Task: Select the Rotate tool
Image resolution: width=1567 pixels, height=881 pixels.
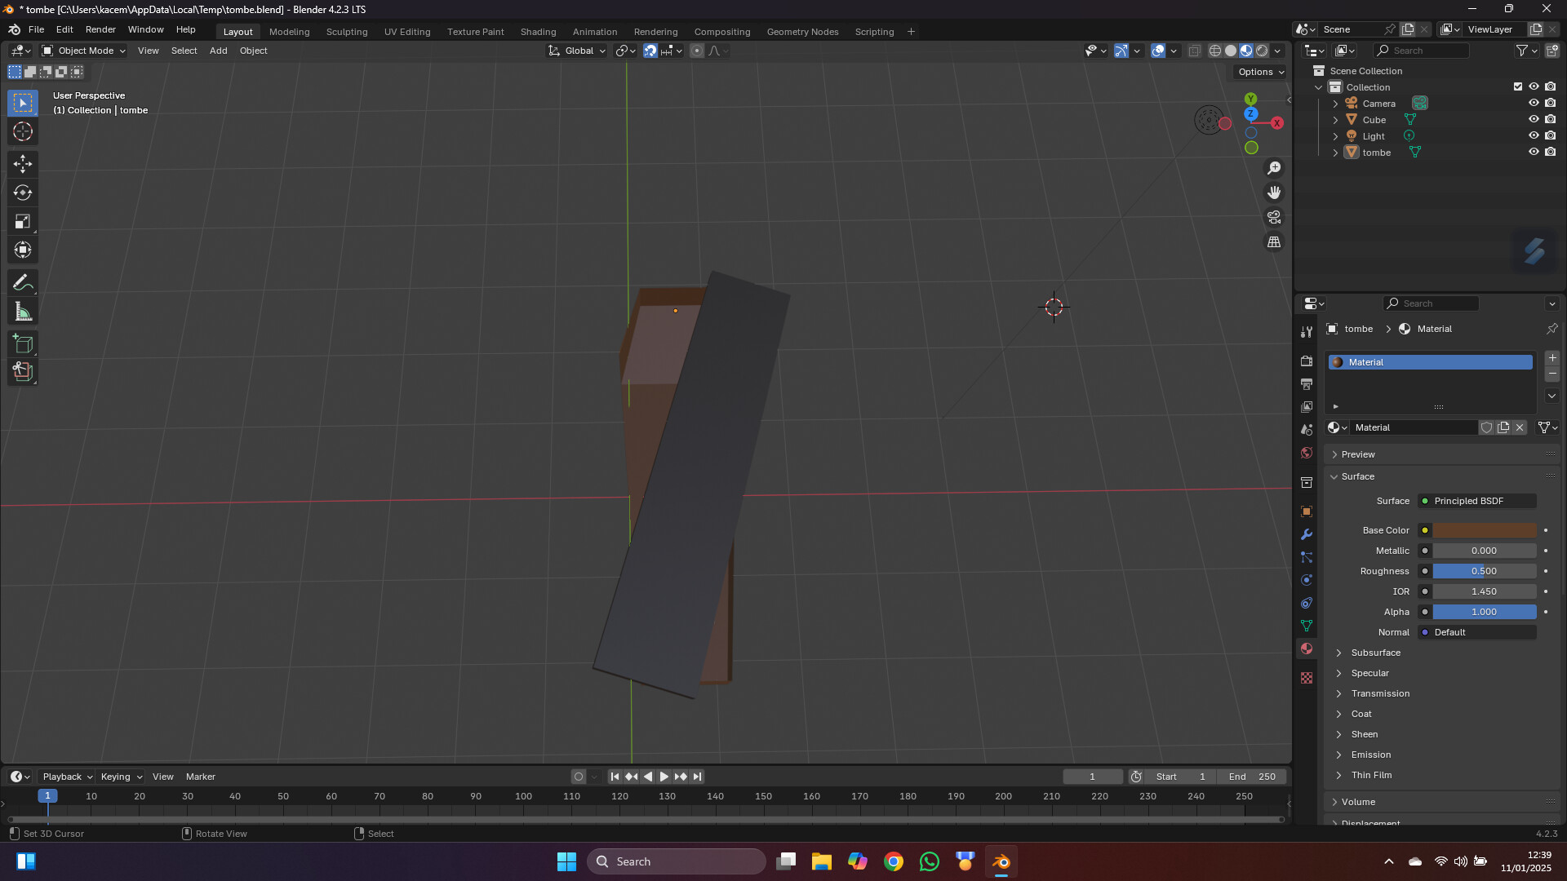Action: 23,193
